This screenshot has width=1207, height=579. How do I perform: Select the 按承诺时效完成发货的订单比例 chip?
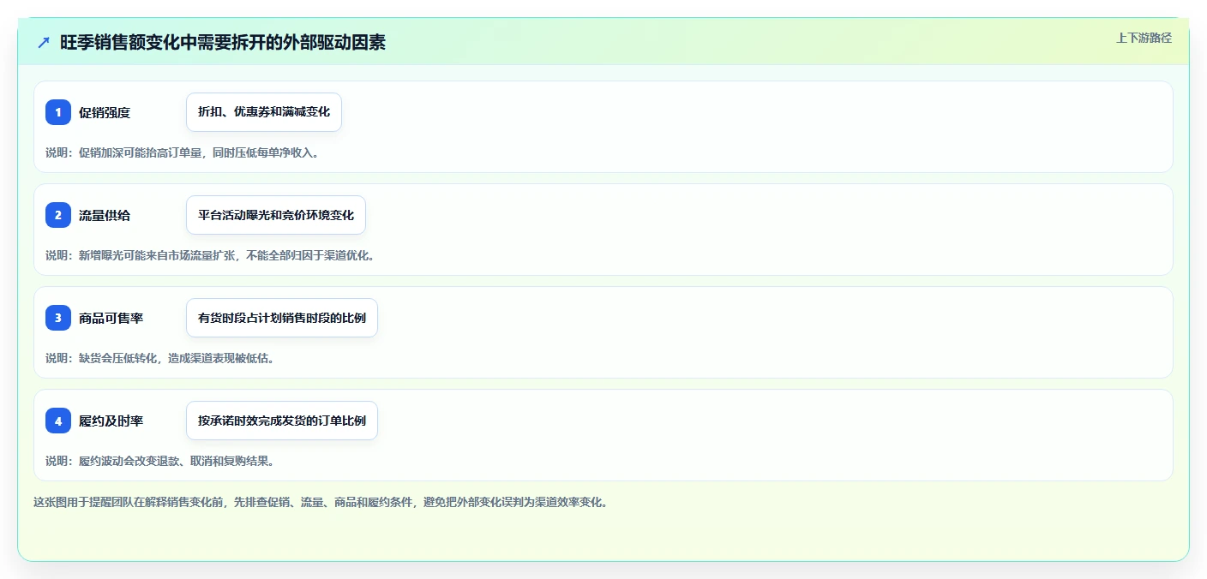click(x=282, y=421)
